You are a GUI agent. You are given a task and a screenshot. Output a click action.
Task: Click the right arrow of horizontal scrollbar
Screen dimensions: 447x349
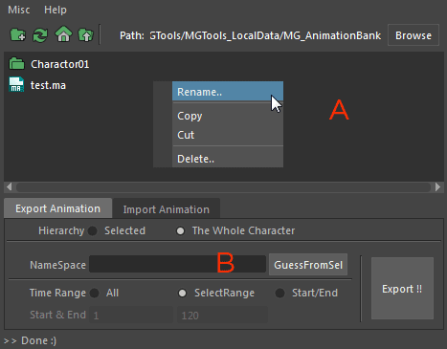click(x=437, y=186)
